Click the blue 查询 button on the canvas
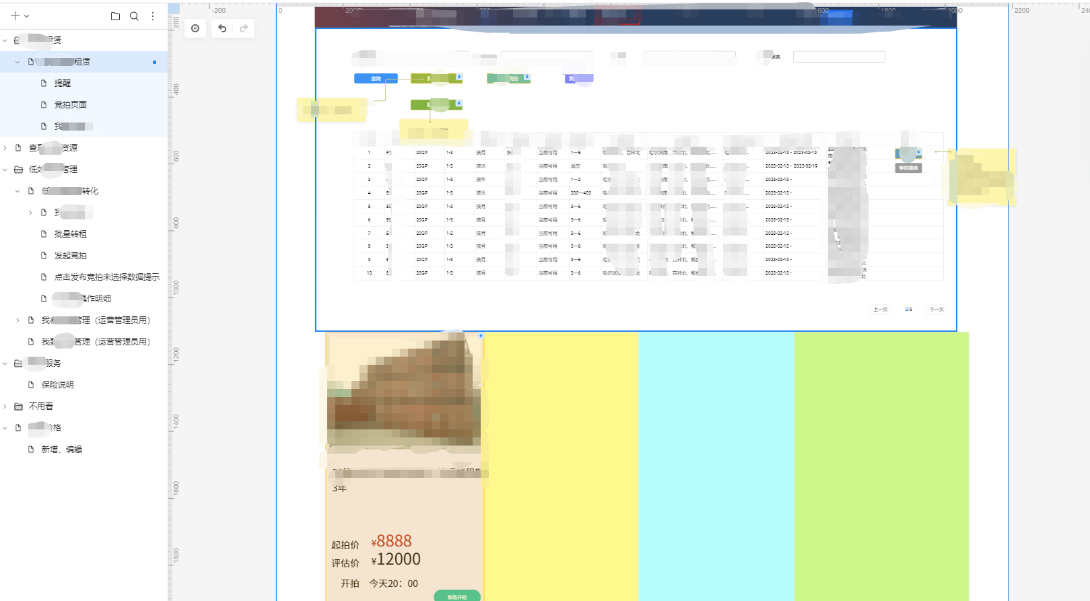This screenshot has height=601, width=1090. [x=376, y=79]
